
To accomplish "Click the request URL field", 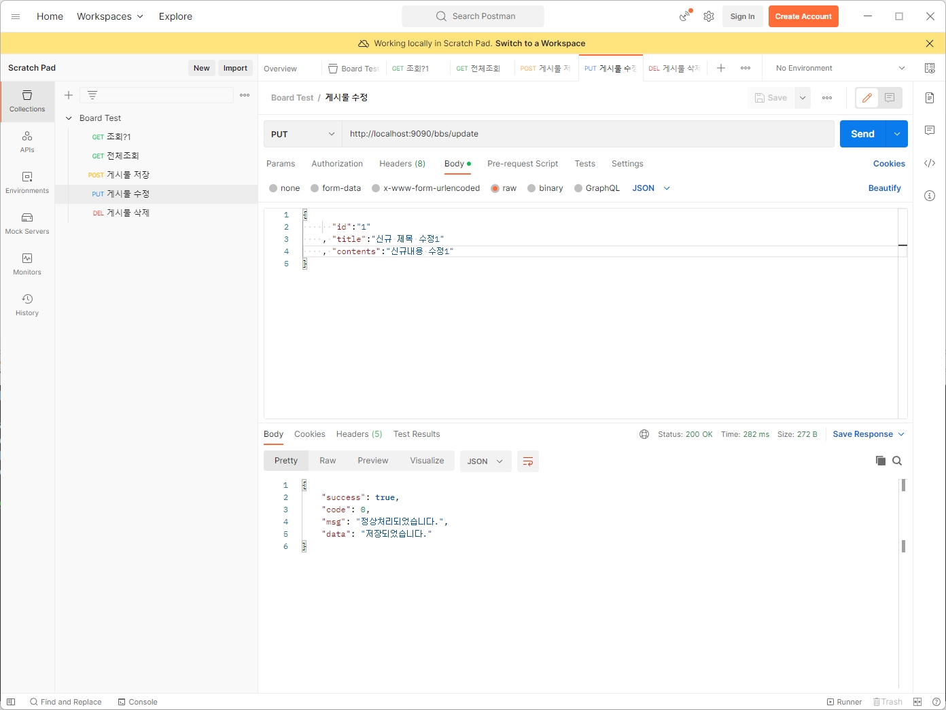I will pos(588,134).
